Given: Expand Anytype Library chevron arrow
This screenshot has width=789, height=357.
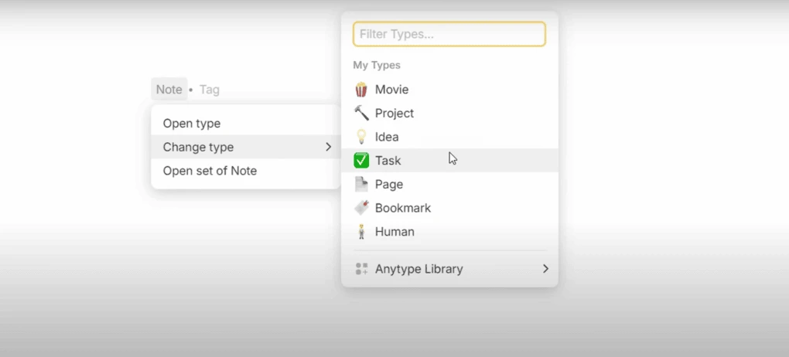Looking at the screenshot, I should click(x=545, y=269).
